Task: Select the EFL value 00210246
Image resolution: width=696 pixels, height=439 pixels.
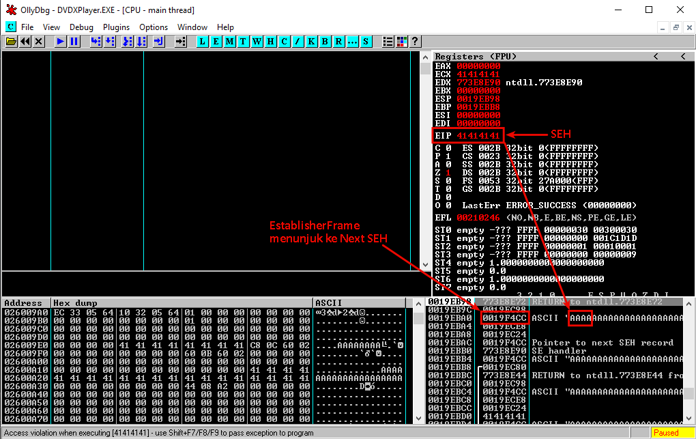Action: (478, 218)
